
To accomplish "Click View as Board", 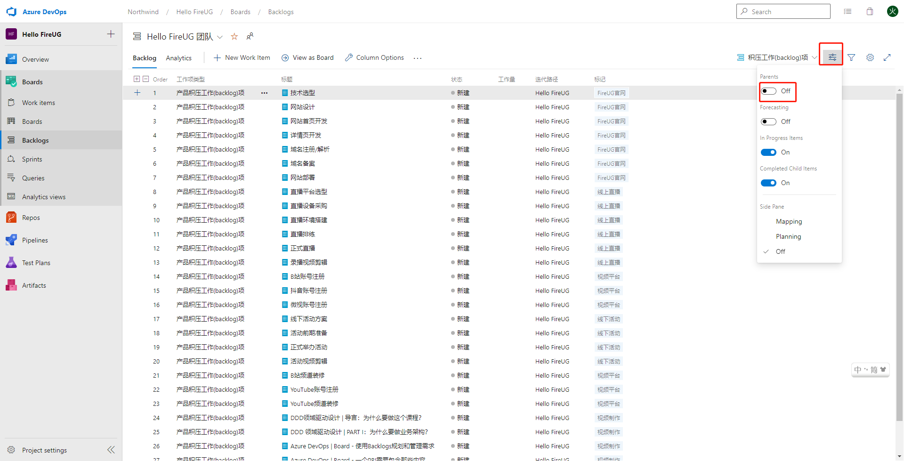I will tap(313, 57).
